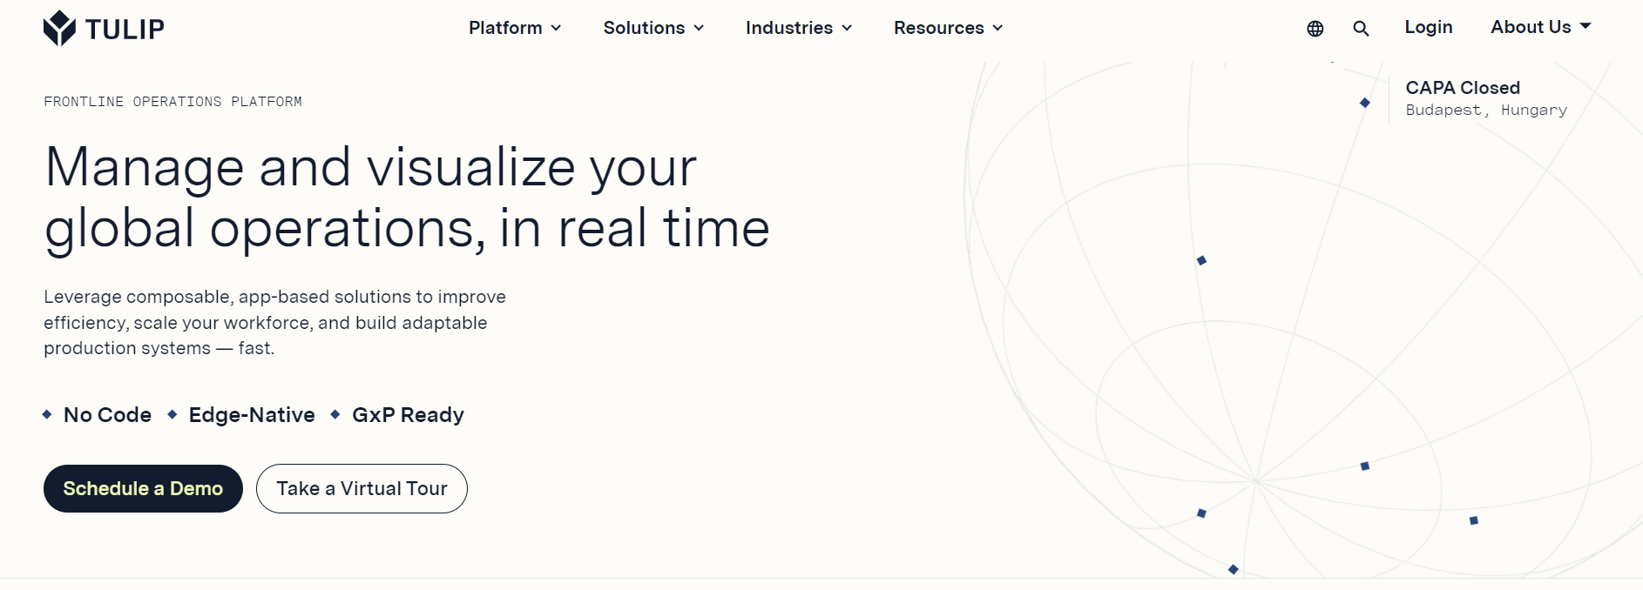Click the diamond bullet before No Code
This screenshot has height=590, width=1643.
click(47, 414)
